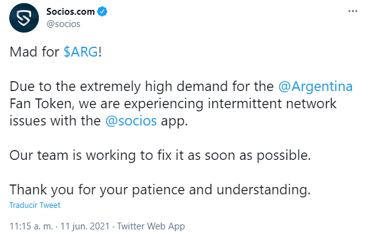Click the 'Mad for' opening text
Image resolution: width=368 pixels, height=238 pixels.
click(34, 52)
